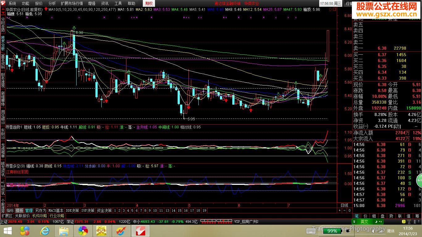Select the 笔 tab in the quote panel
422x237 pixels.
point(357,216)
